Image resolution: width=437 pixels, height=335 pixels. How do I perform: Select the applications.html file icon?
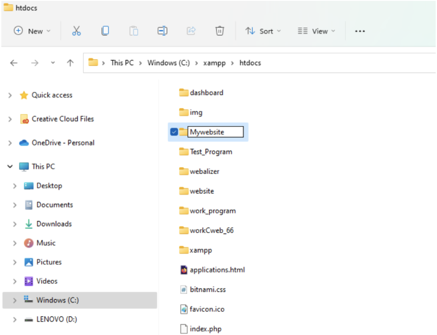coord(184,270)
